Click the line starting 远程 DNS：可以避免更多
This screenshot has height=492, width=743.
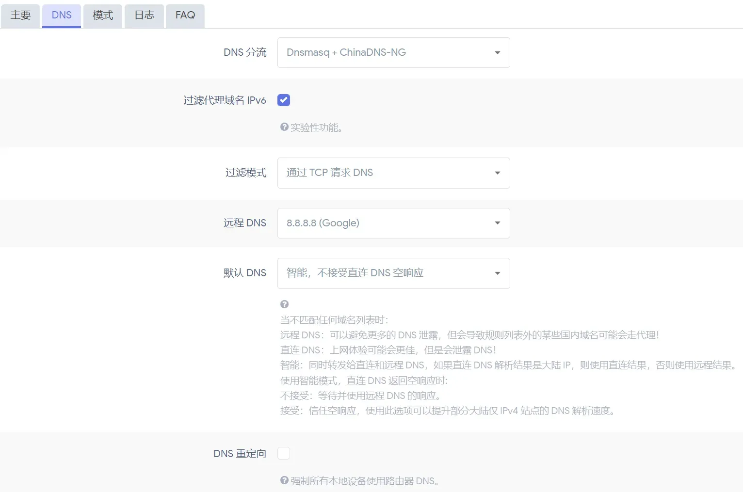point(470,335)
